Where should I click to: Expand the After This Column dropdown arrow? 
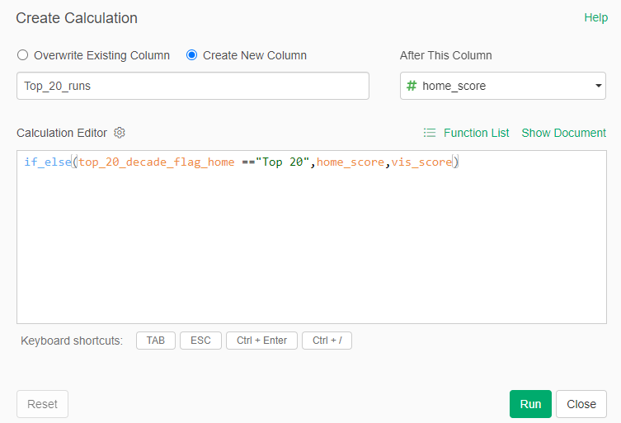(x=598, y=86)
